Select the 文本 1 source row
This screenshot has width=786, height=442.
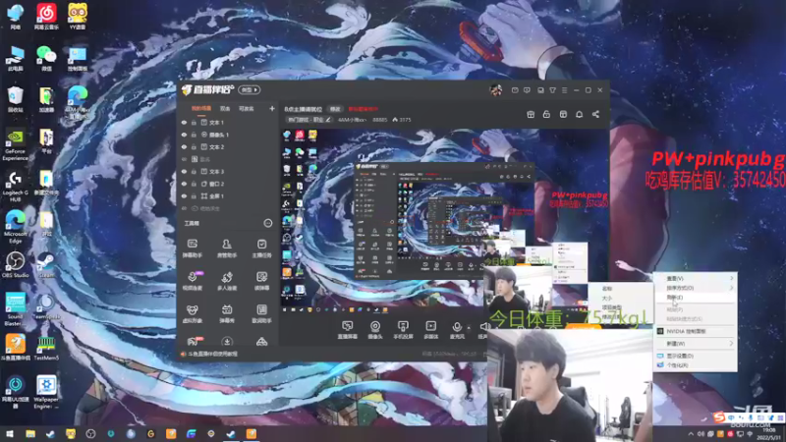point(228,122)
